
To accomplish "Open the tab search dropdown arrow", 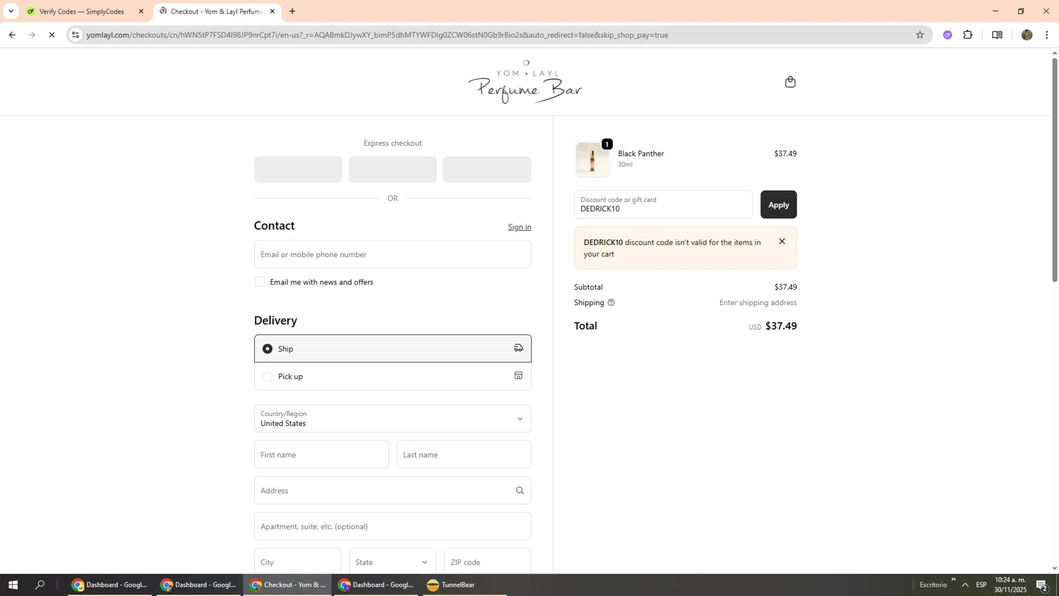I will tap(11, 11).
